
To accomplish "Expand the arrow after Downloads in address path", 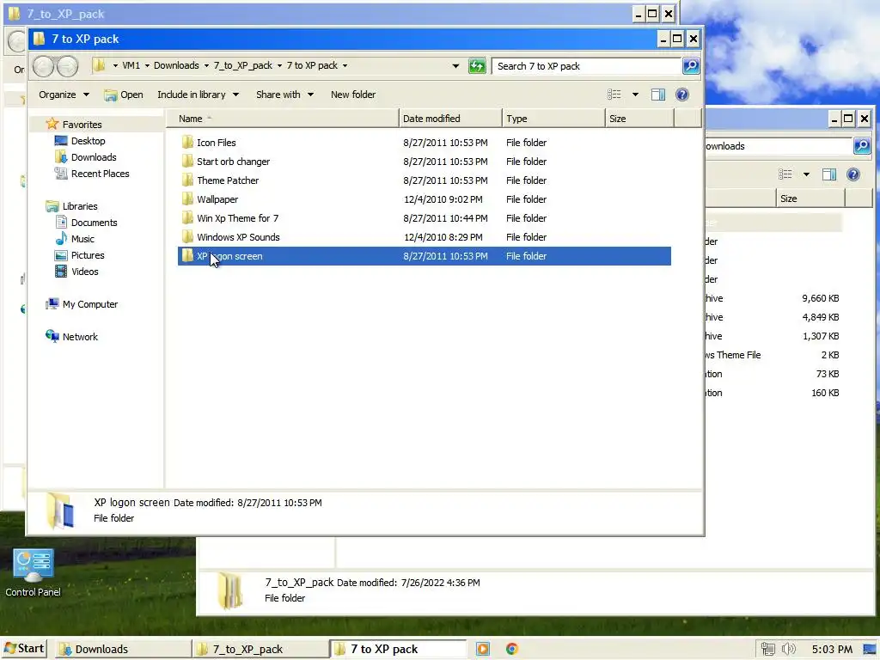I will [x=206, y=65].
